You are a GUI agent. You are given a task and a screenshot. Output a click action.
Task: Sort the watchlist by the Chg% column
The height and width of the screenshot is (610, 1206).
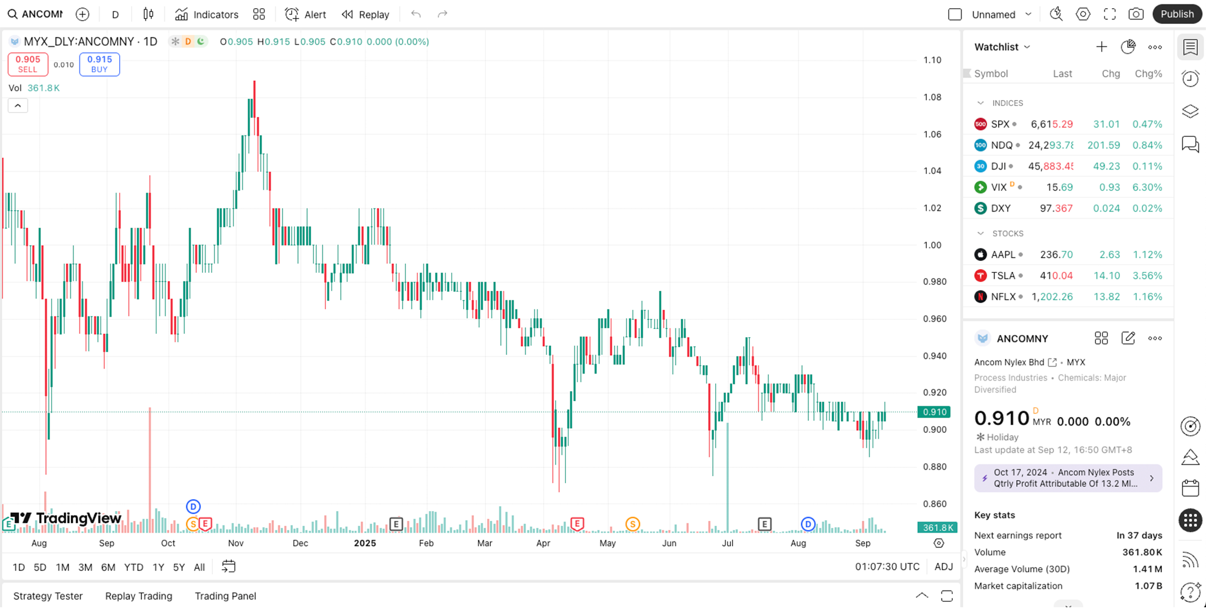(x=1148, y=73)
